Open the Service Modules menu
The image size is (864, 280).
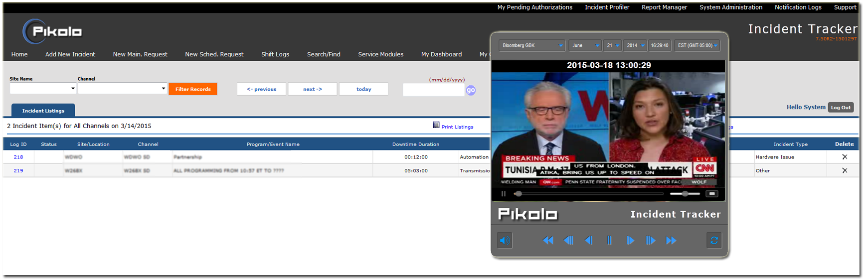tap(381, 54)
